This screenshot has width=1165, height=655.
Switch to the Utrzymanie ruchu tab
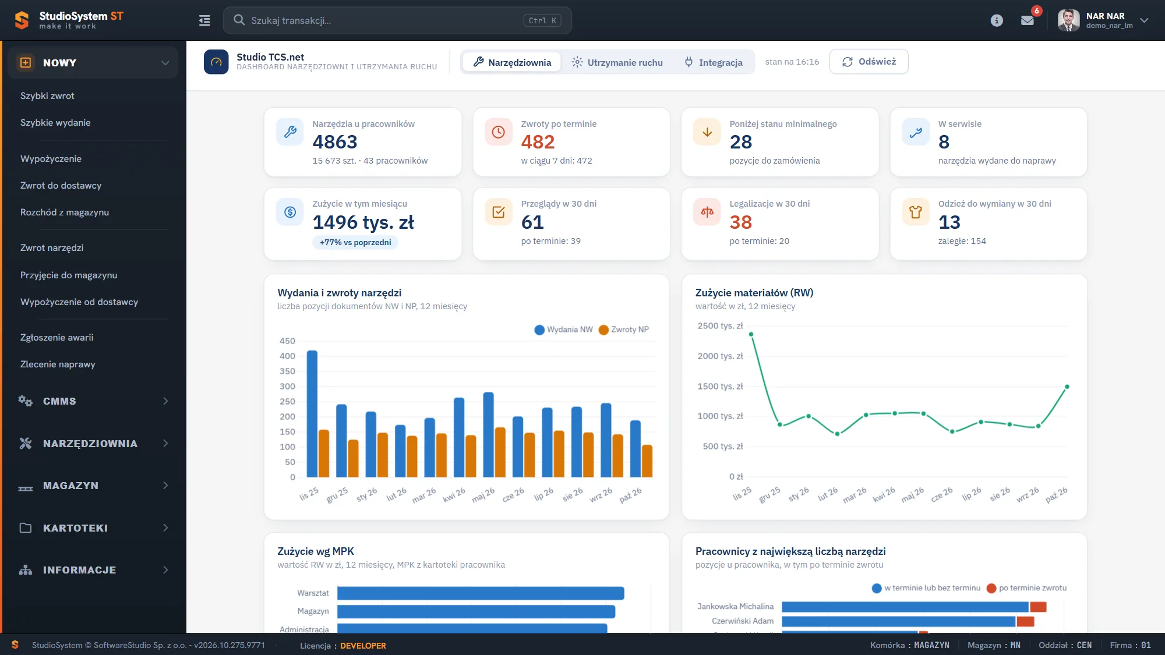[x=617, y=62]
